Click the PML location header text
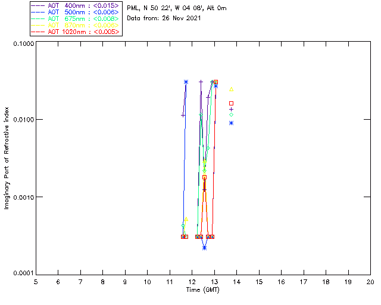 (x=177, y=8)
